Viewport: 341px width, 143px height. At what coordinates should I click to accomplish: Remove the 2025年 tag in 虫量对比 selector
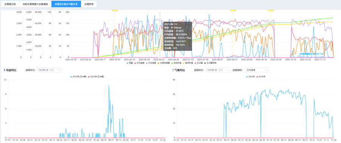tap(47, 70)
